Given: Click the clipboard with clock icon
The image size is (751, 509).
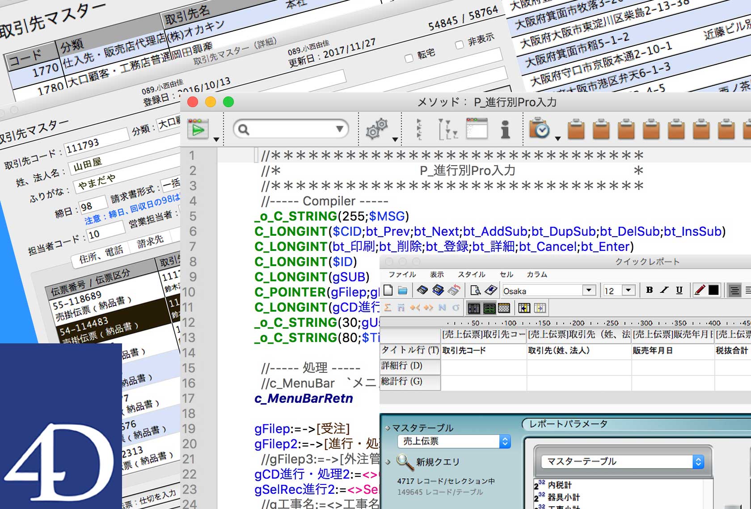Looking at the screenshot, I should (x=539, y=129).
